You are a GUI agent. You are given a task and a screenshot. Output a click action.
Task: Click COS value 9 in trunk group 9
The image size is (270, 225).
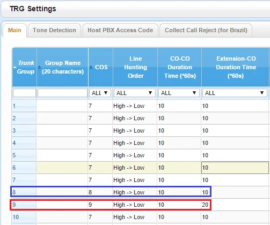point(90,205)
